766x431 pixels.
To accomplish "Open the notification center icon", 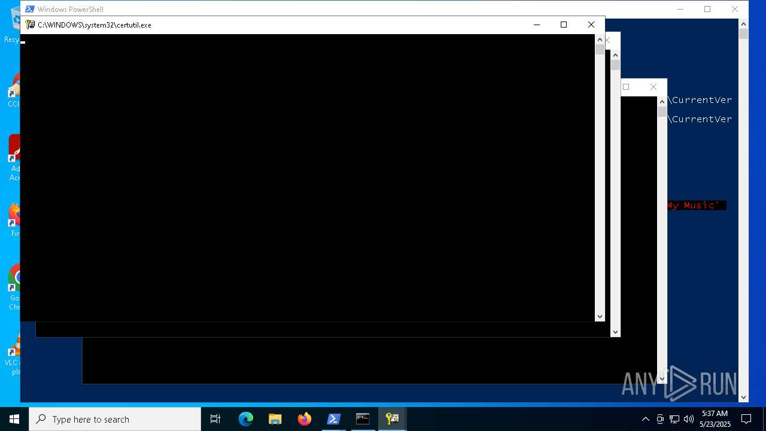I will [746, 419].
